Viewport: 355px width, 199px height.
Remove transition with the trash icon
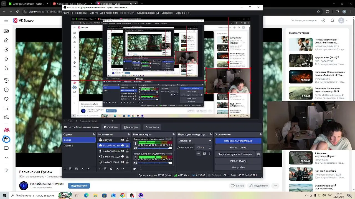[x=204, y=153]
